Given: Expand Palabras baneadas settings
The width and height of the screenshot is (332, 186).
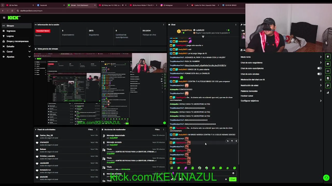Looking at the screenshot, I should [321, 91].
